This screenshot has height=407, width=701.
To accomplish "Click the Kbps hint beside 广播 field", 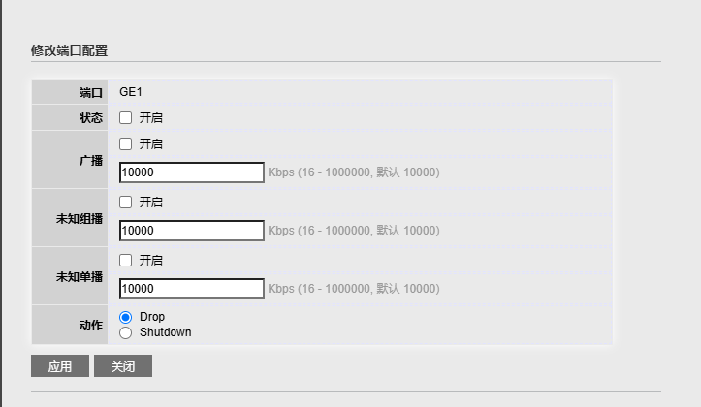I will (354, 172).
